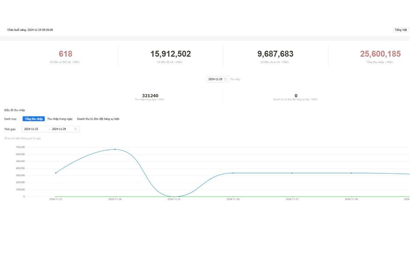Click the total income figure 25,600,185
Viewport: 410px width, 270px height.
380,54
